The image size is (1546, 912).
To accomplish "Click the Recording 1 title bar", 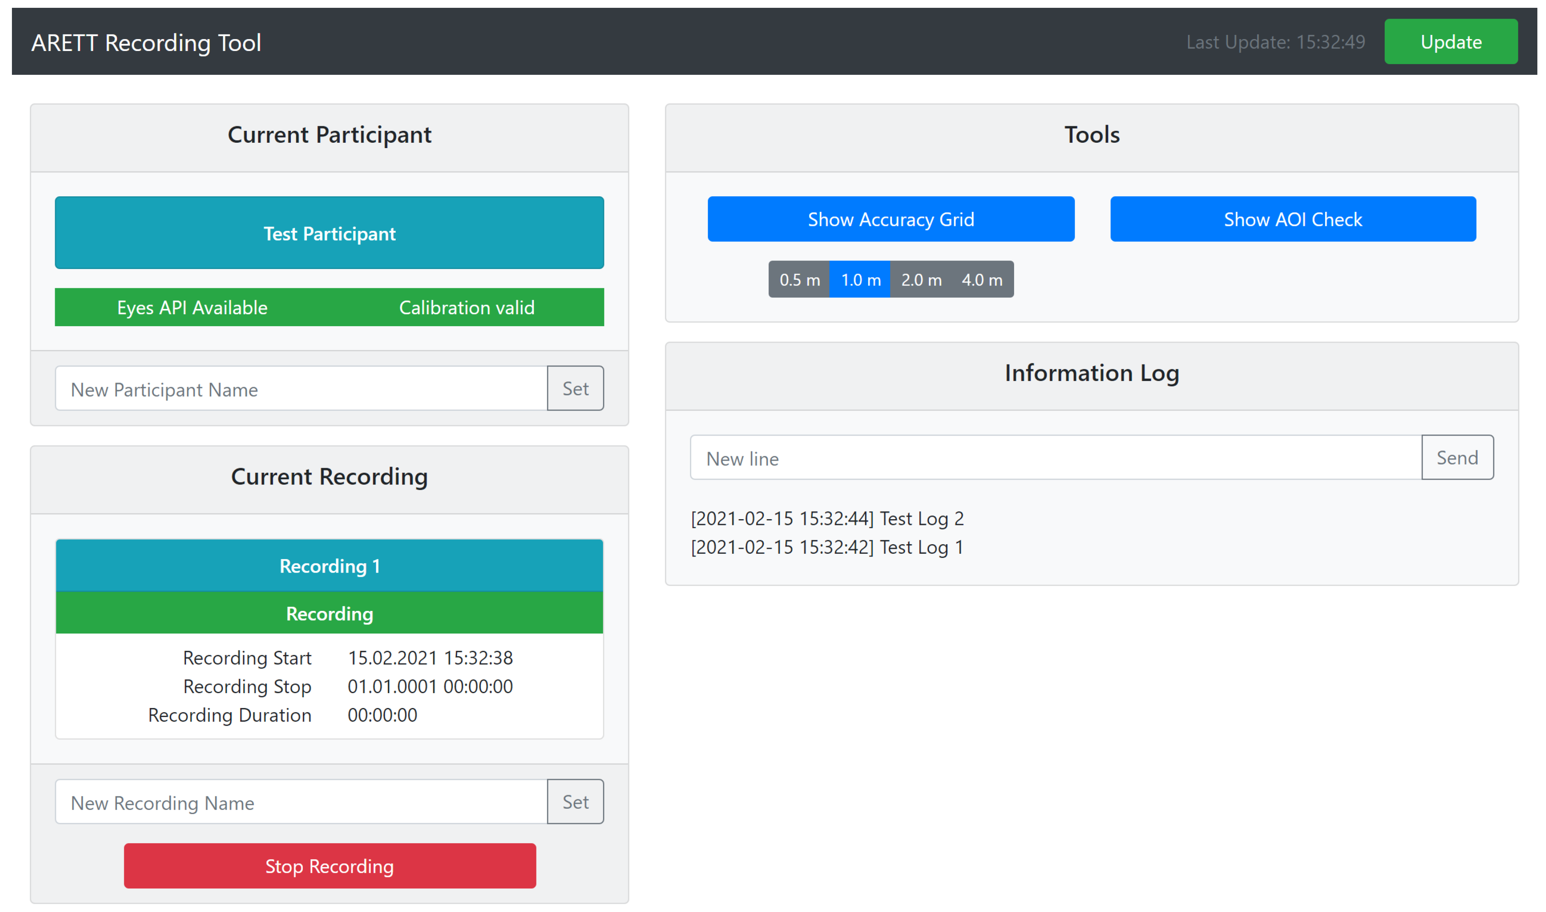I will (330, 566).
